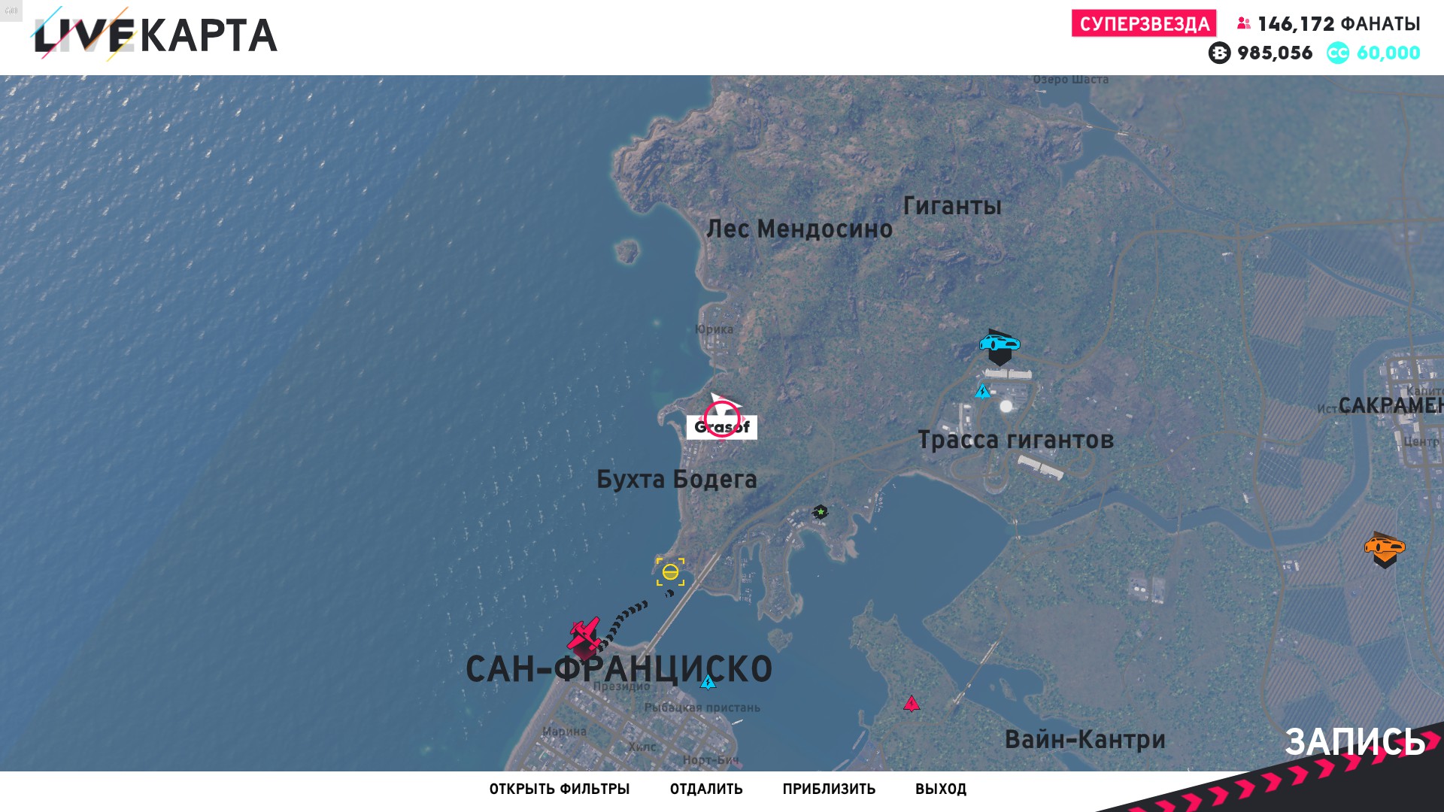Zoom out with ОТДАЛИТЬ
Viewport: 1444px width, 812px height.
point(706,789)
